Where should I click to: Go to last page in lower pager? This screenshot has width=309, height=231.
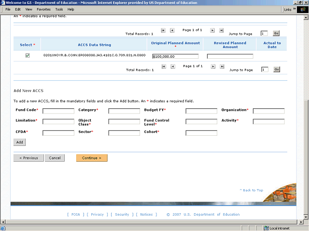222,66
